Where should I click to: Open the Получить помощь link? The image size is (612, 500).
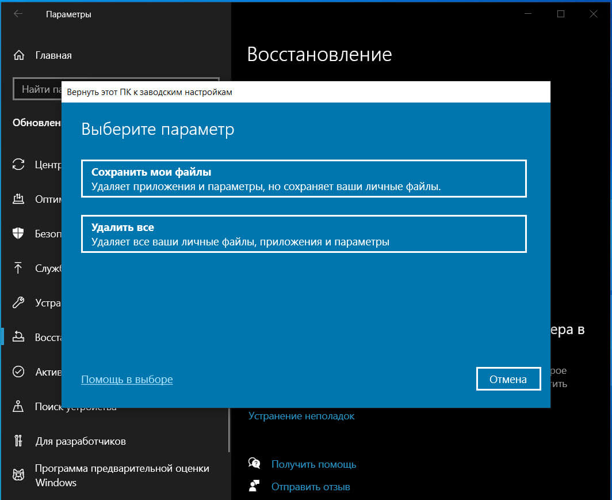click(313, 464)
